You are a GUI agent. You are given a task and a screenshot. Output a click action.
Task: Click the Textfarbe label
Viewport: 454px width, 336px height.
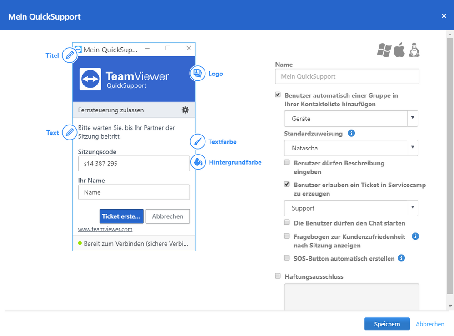(x=222, y=142)
